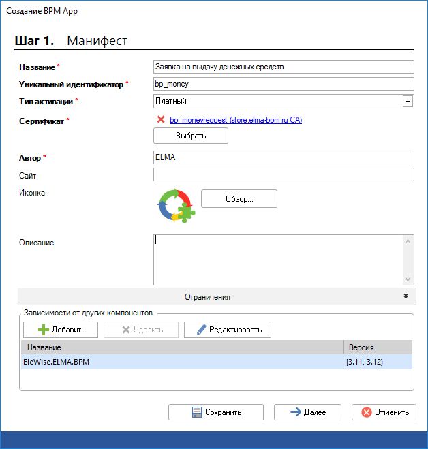Click the Автор field containing ELMA
428x449 pixels.
point(284,157)
